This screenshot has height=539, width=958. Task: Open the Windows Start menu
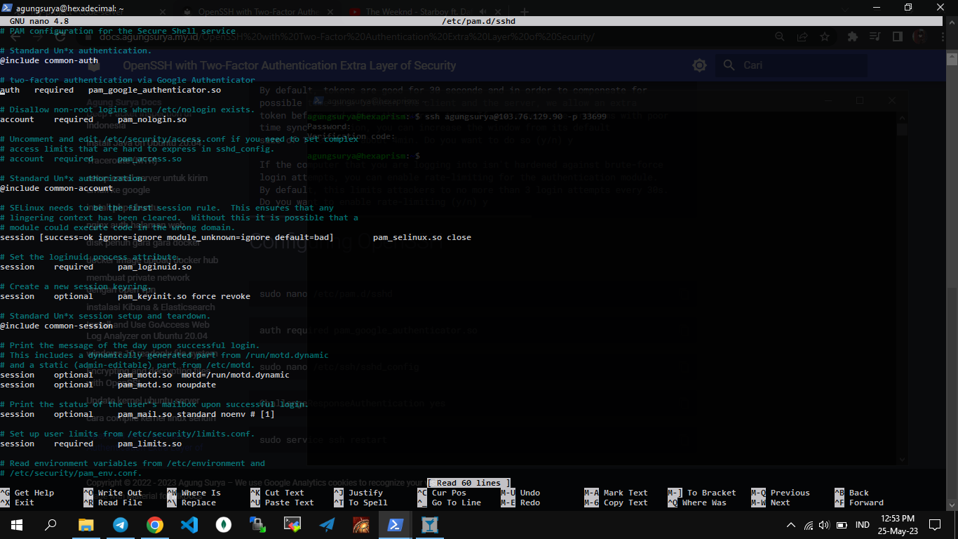coord(17,524)
